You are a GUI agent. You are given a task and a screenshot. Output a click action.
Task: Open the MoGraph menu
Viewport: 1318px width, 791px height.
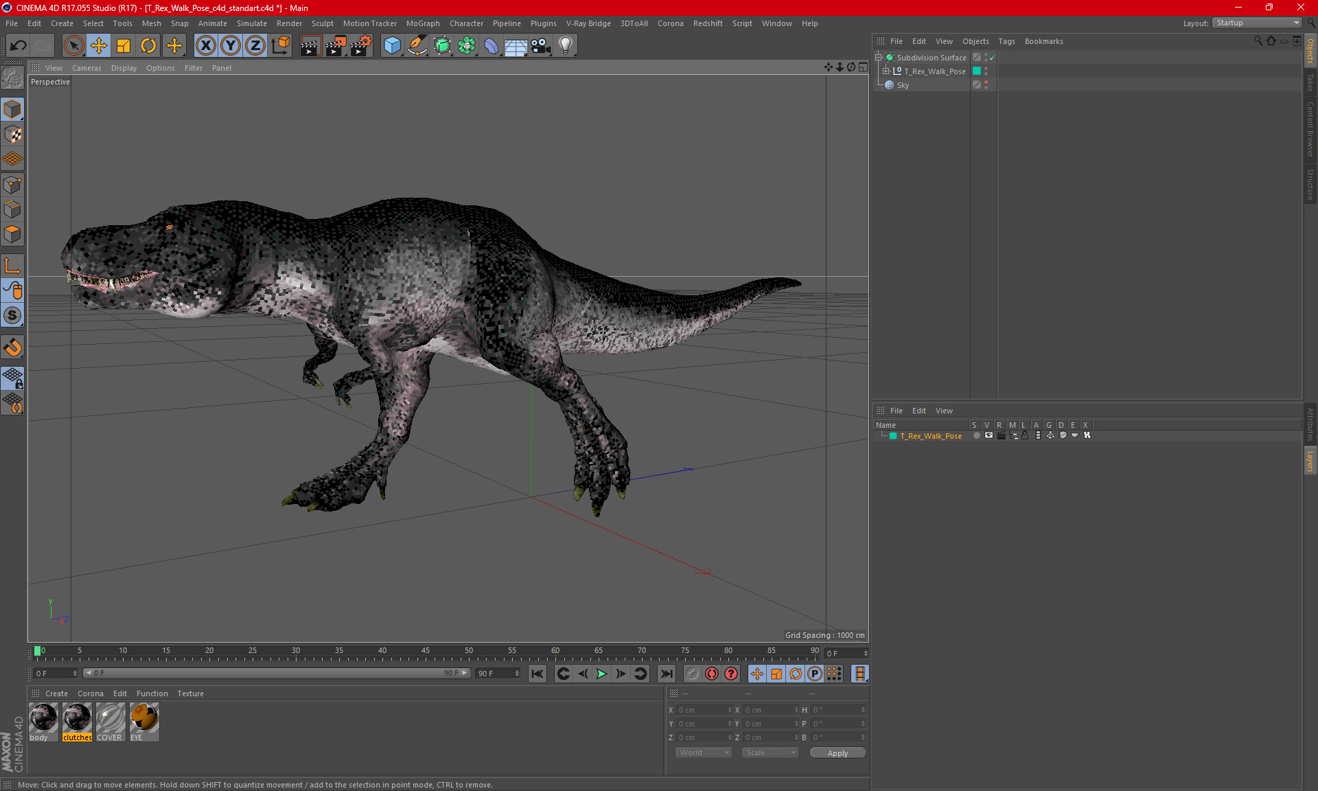point(423,23)
